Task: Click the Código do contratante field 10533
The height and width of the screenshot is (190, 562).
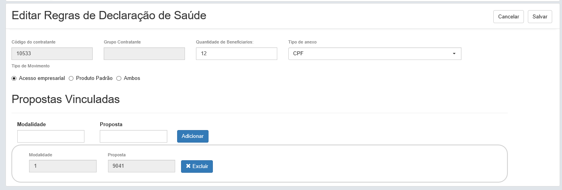Action: 52,54
